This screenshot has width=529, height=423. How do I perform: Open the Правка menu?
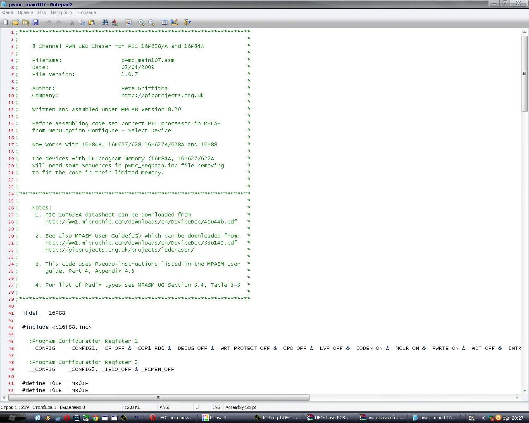25,12
